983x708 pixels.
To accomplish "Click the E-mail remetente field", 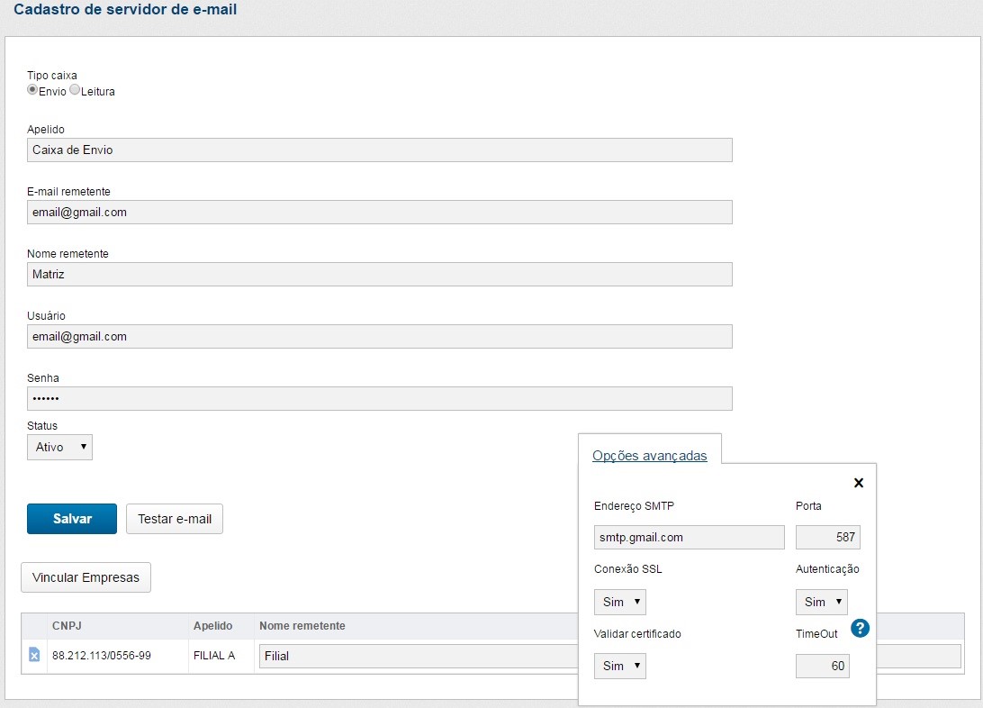I will click(379, 212).
